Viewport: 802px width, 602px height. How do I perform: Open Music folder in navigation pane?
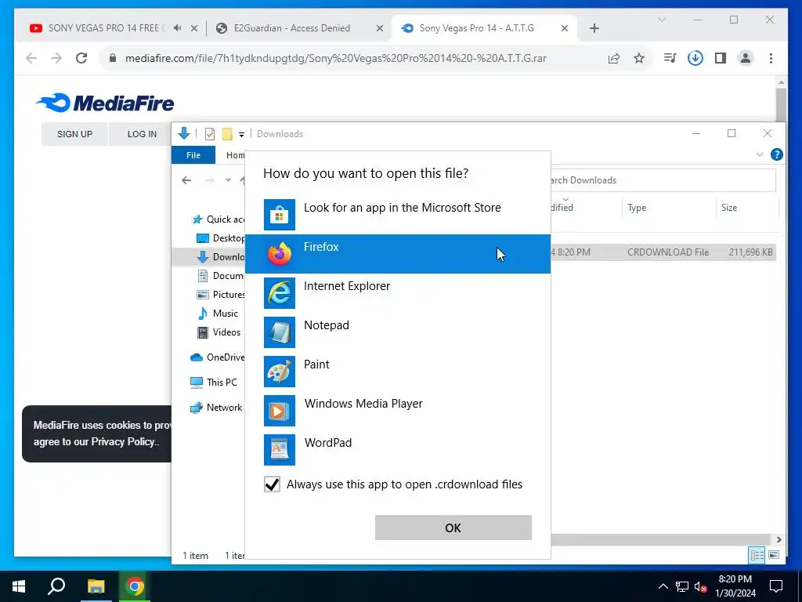(218, 314)
